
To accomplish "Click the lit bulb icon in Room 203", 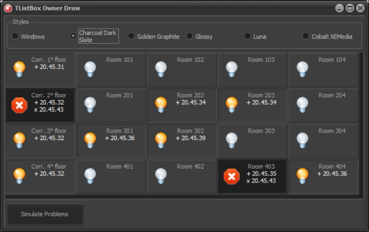I will point(232,105).
